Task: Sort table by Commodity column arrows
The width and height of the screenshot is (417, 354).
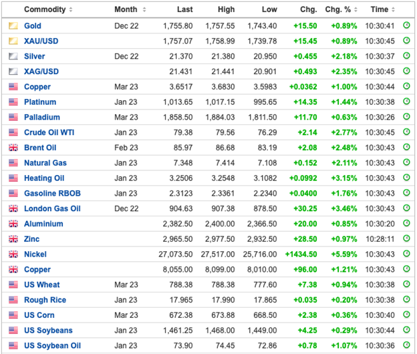Action: click(x=71, y=9)
